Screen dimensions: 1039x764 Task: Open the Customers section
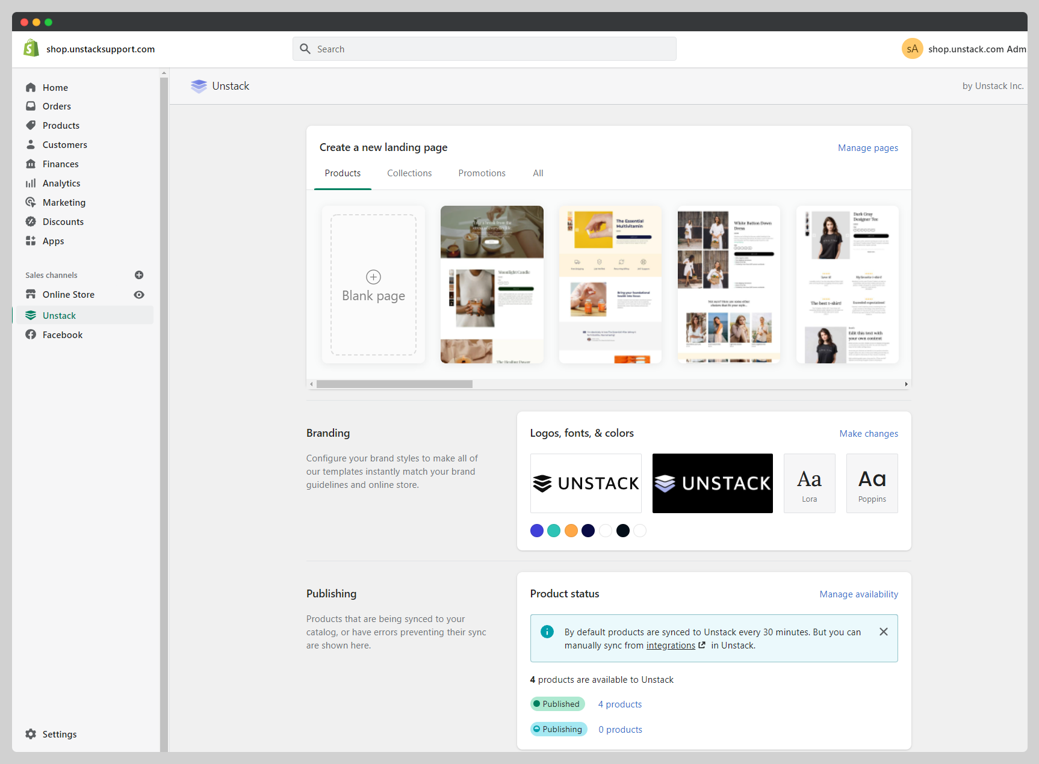pyautogui.click(x=64, y=144)
